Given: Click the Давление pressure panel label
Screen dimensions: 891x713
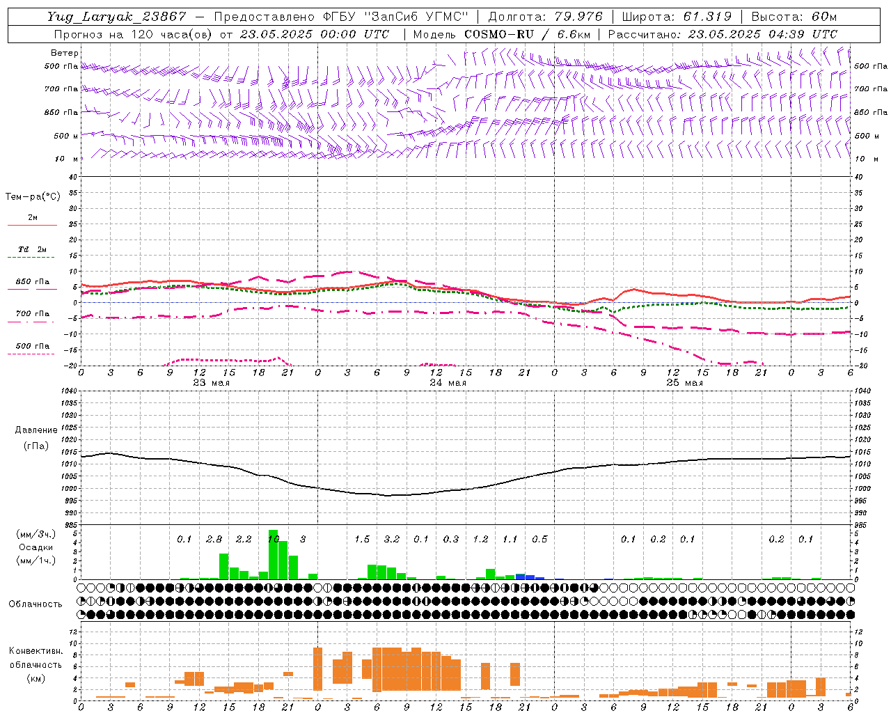Looking at the screenshot, I should [36, 430].
